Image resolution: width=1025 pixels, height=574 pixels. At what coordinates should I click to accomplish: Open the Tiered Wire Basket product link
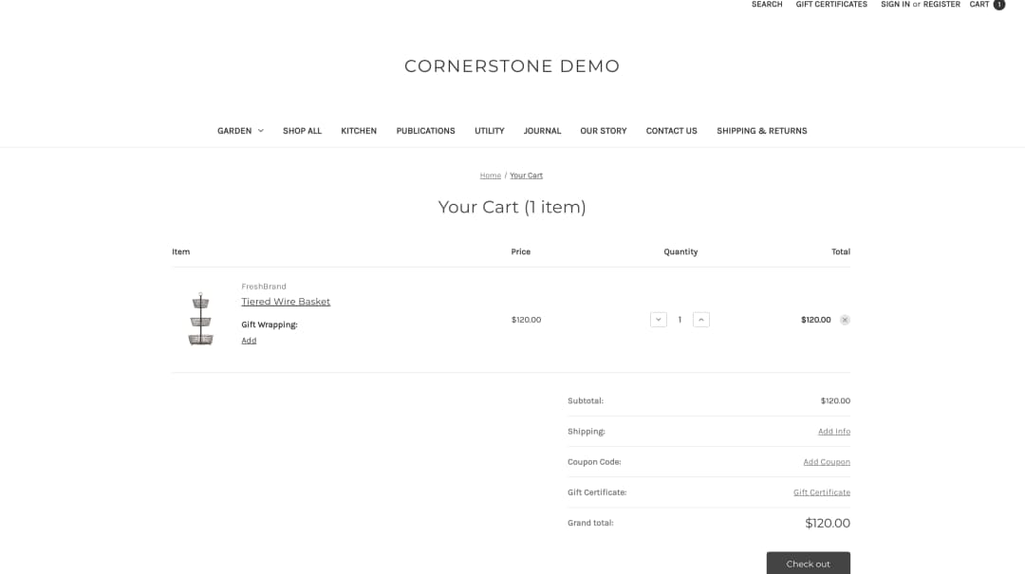click(286, 302)
